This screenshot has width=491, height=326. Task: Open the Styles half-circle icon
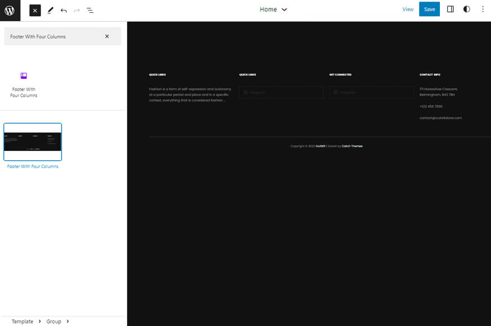click(x=466, y=9)
